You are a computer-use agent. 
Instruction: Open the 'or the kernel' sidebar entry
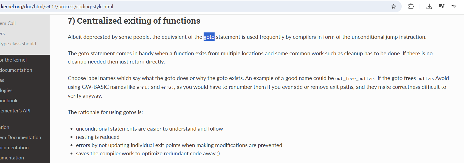coord(13,60)
